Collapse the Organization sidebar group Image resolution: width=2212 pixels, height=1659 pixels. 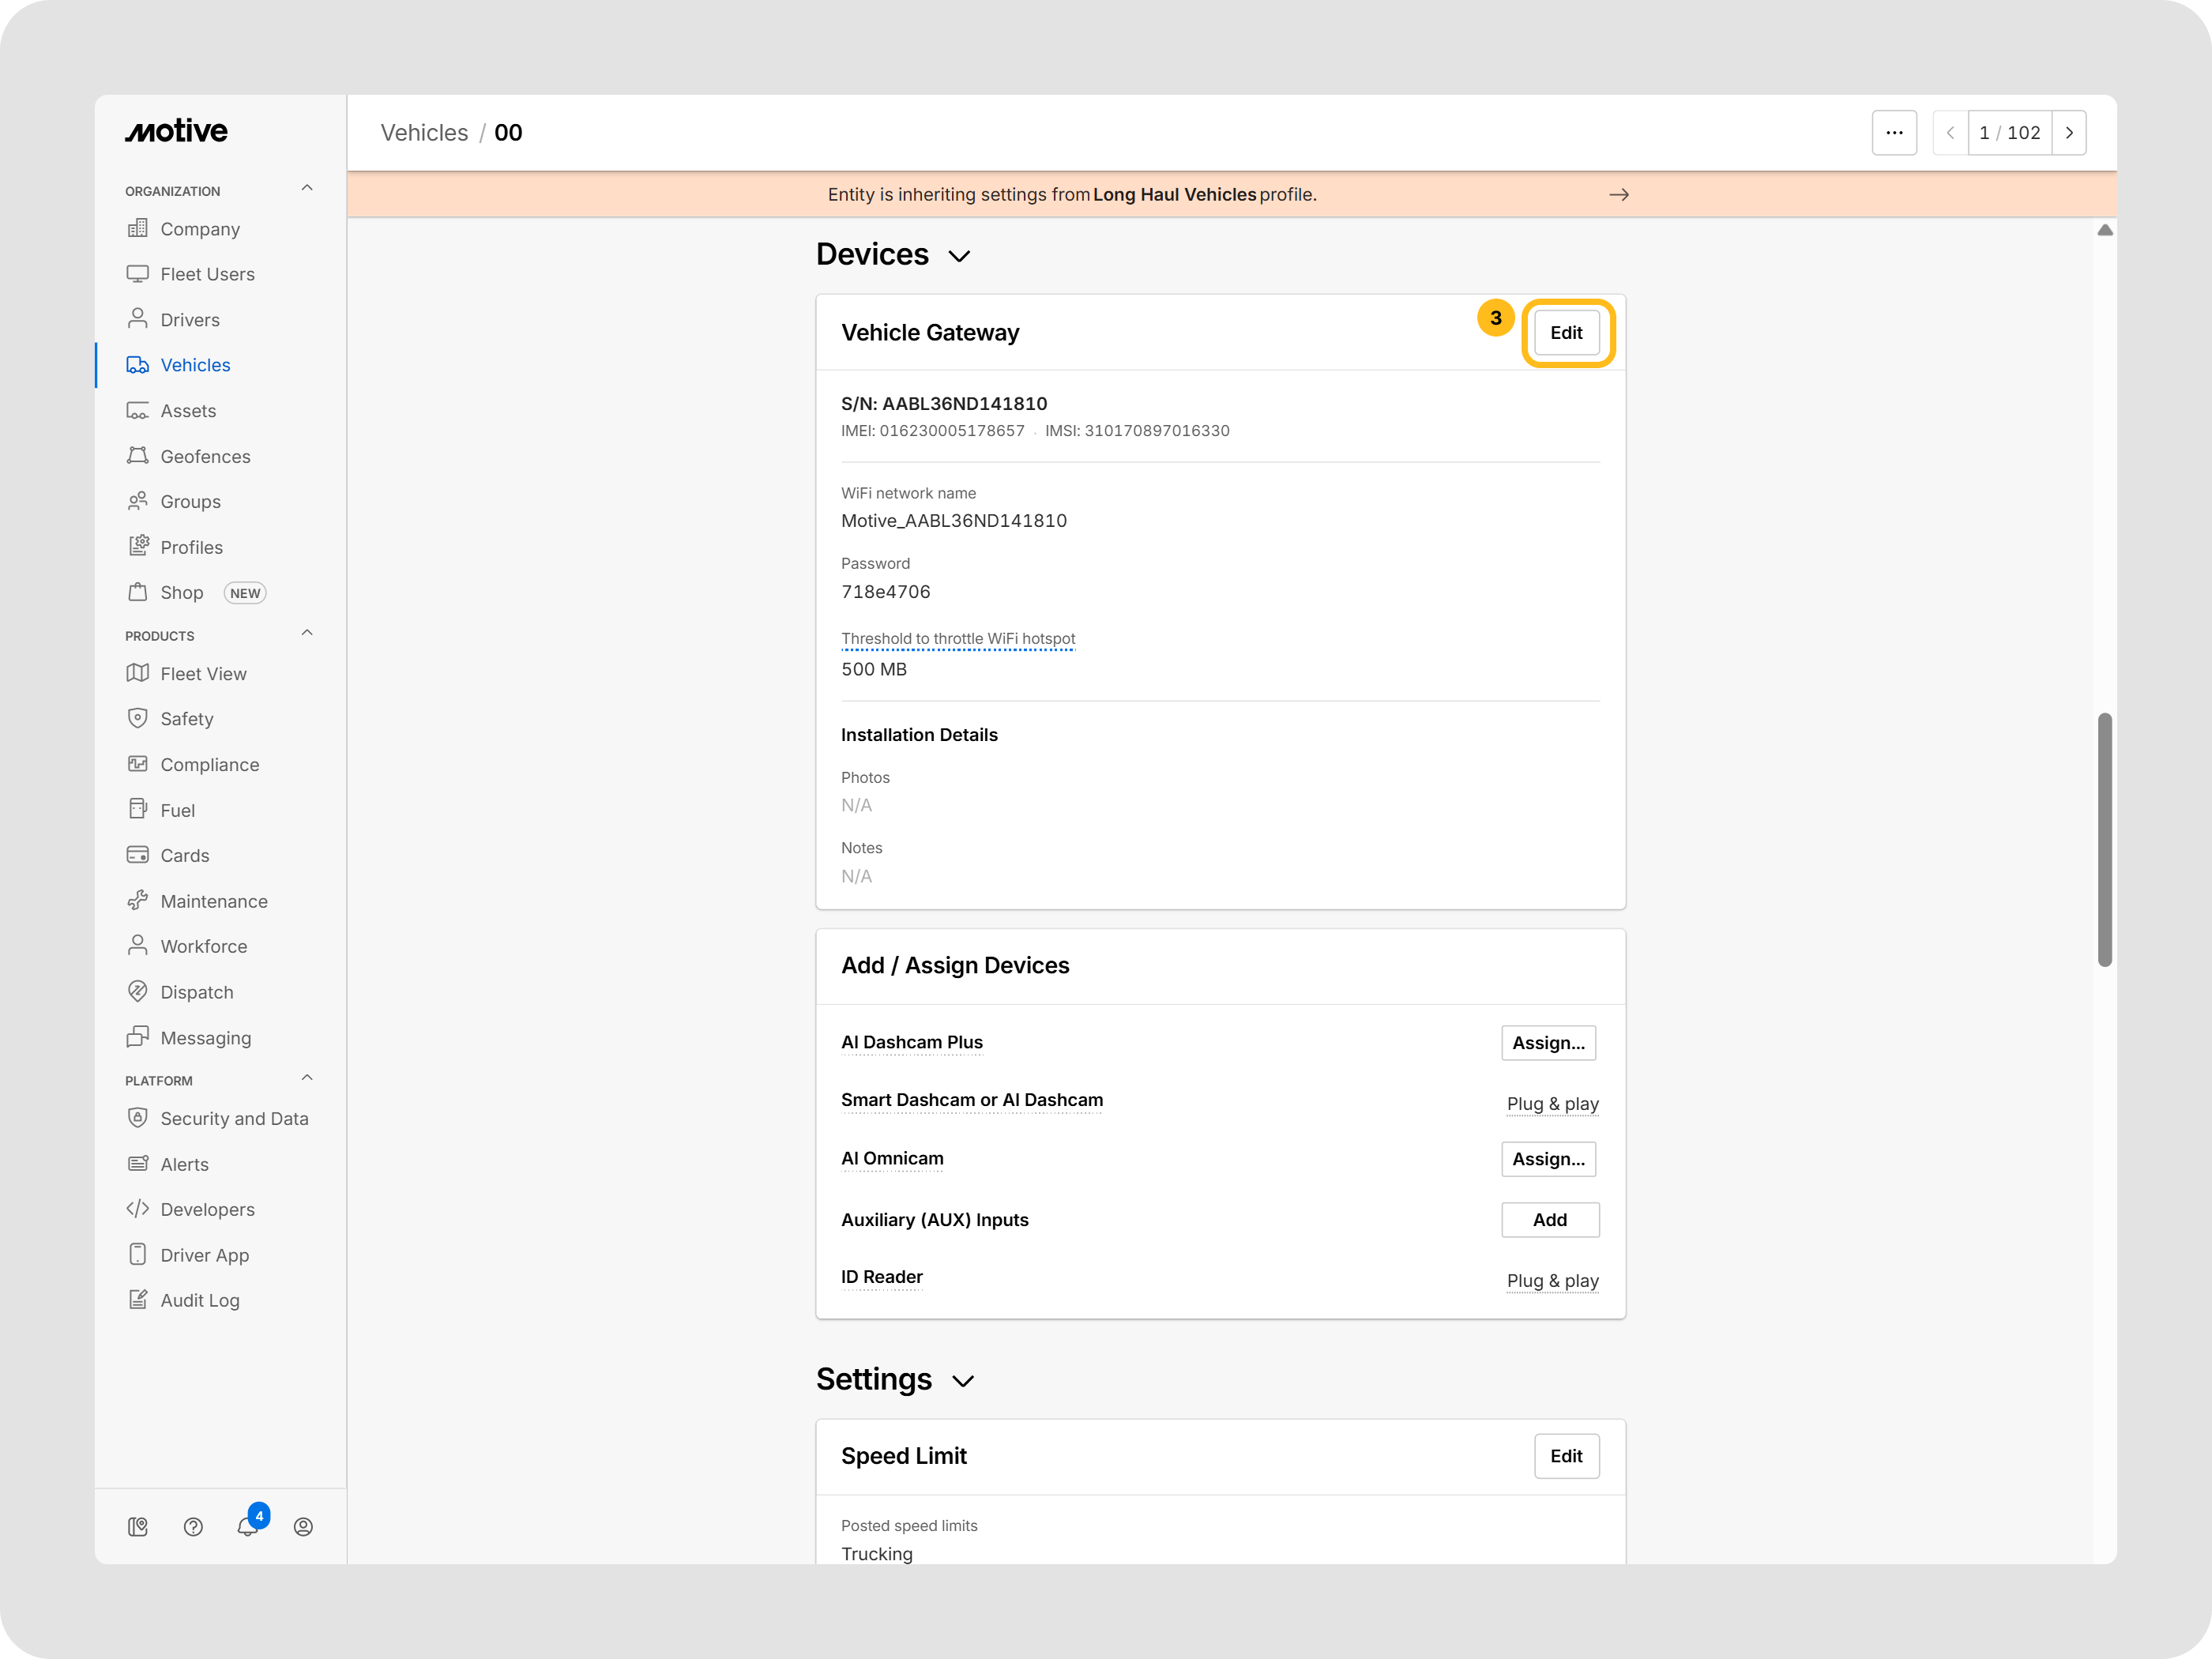click(307, 188)
